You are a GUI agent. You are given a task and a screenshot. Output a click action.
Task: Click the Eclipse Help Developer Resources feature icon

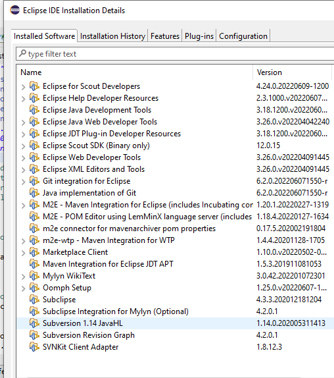(34, 98)
